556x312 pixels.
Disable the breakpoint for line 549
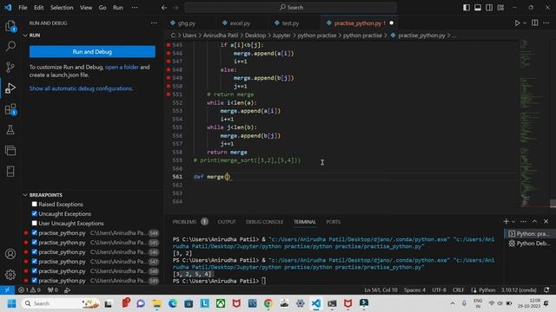click(x=35, y=281)
